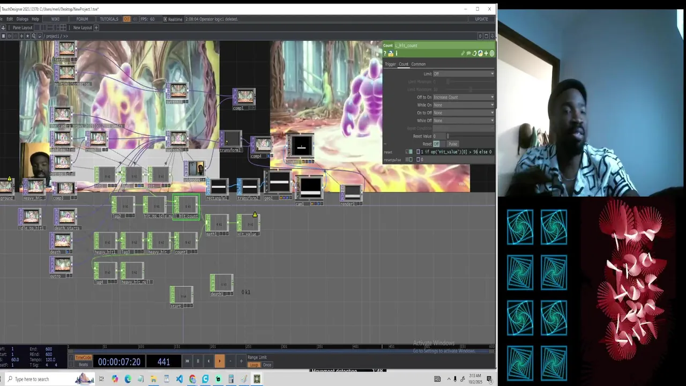Add a new layout with the plus button
The width and height of the screenshot is (686, 386).
96,28
